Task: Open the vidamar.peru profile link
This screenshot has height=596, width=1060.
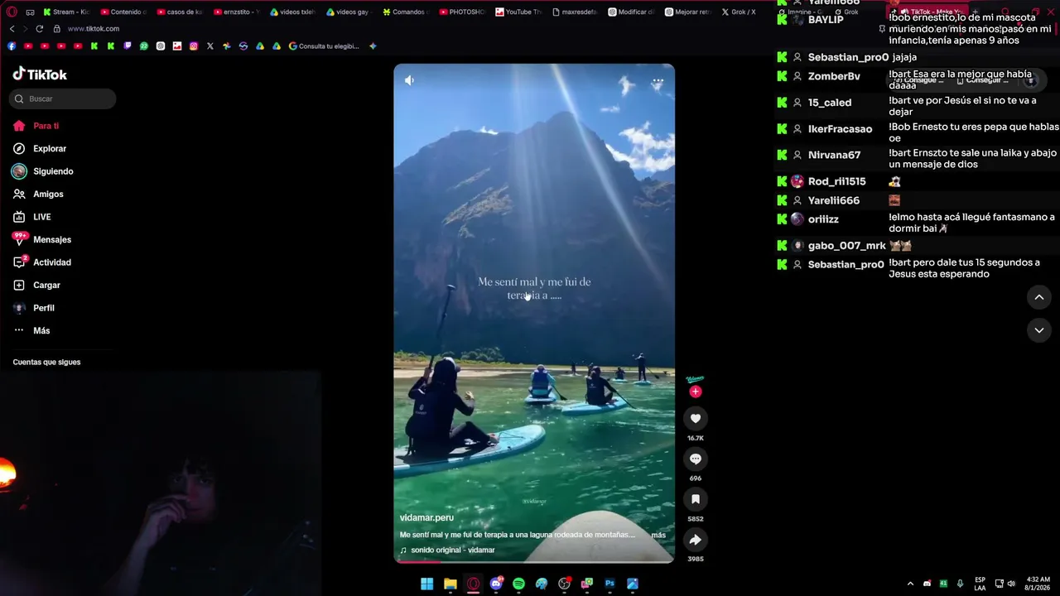Action: click(426, 518)
